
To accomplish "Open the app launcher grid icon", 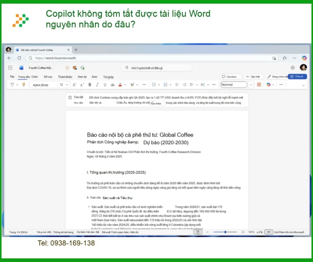I will coord(10,68).
